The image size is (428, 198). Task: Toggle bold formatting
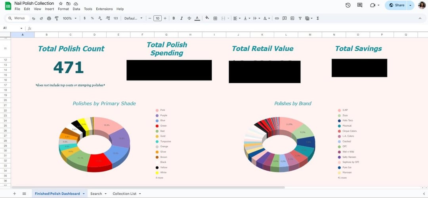174,18
